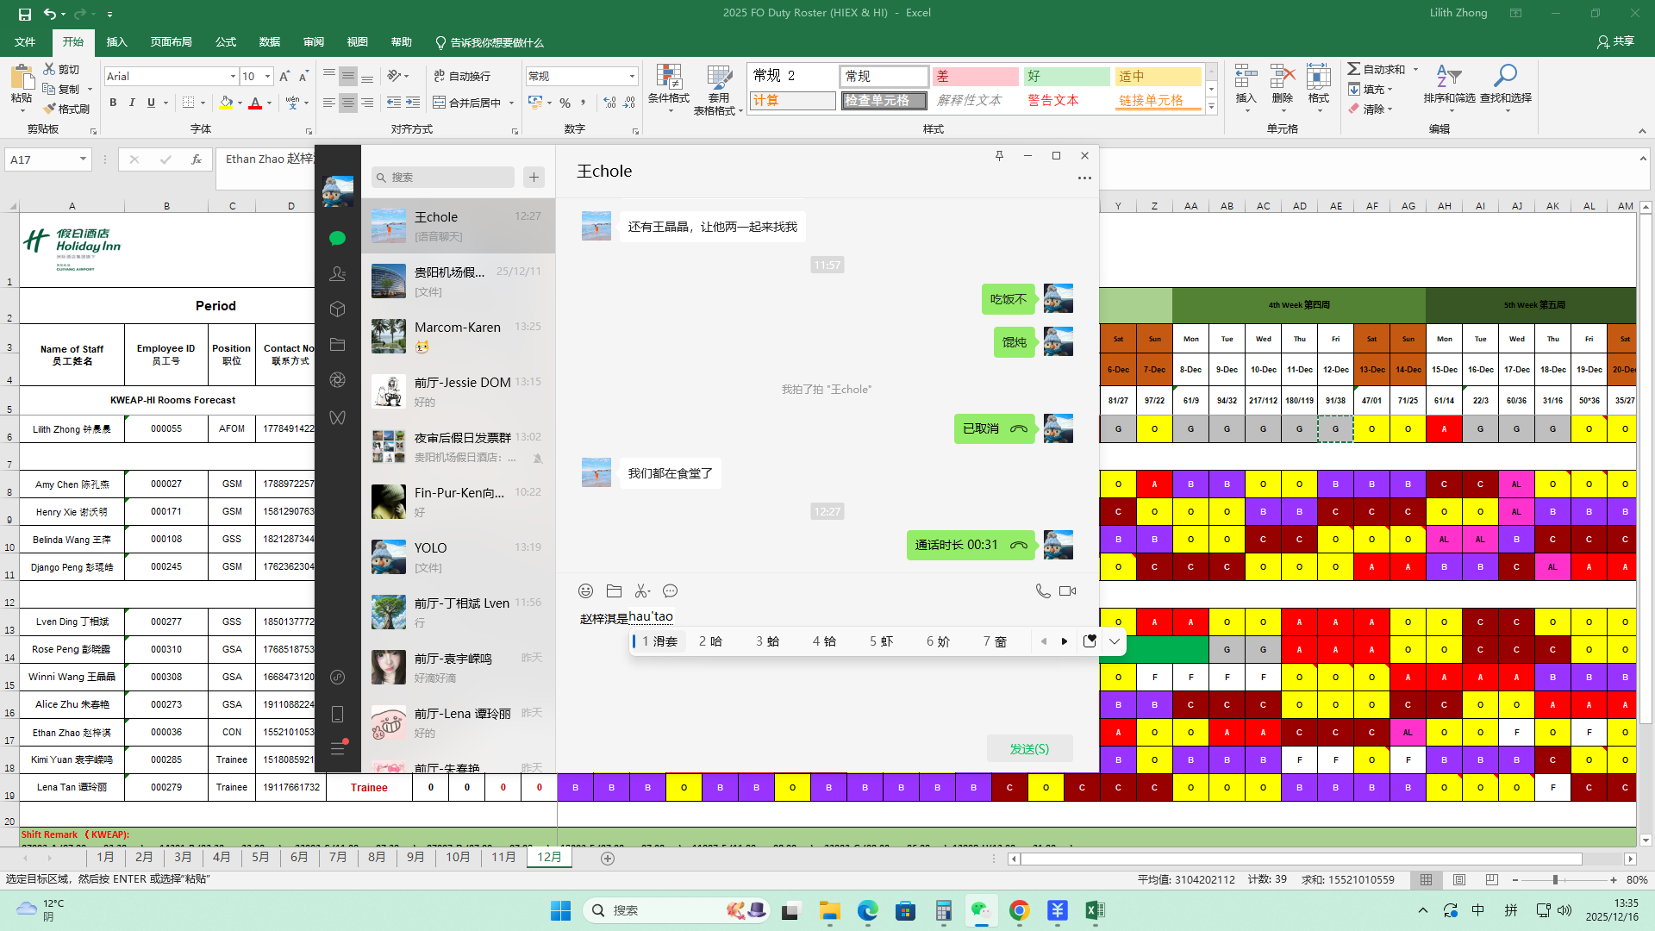Click the Excel zoom slider handle
The height and width of the screenshot is (931, 1655).
pyautogui.click(x=1555, y=880)
